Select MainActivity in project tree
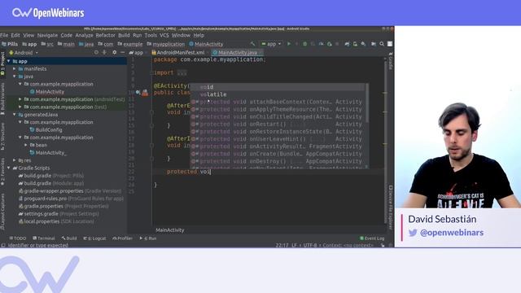Viewport: 521px width, 293px height. pos(50,92)
